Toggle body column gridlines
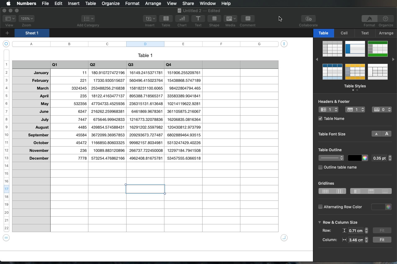 [339, 191]
